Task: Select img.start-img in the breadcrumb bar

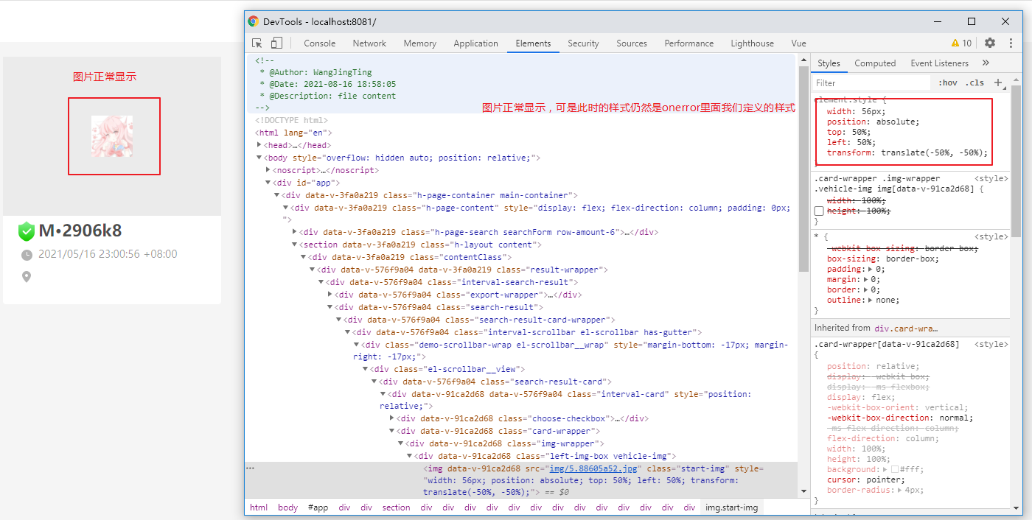Action: point(731,507)
